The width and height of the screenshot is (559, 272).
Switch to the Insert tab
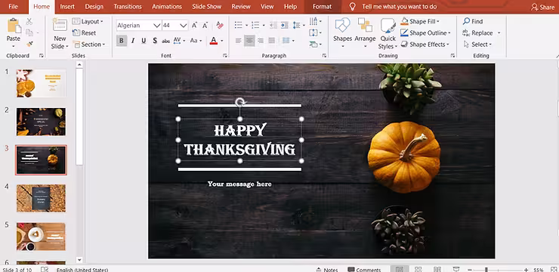pos(67,6)
